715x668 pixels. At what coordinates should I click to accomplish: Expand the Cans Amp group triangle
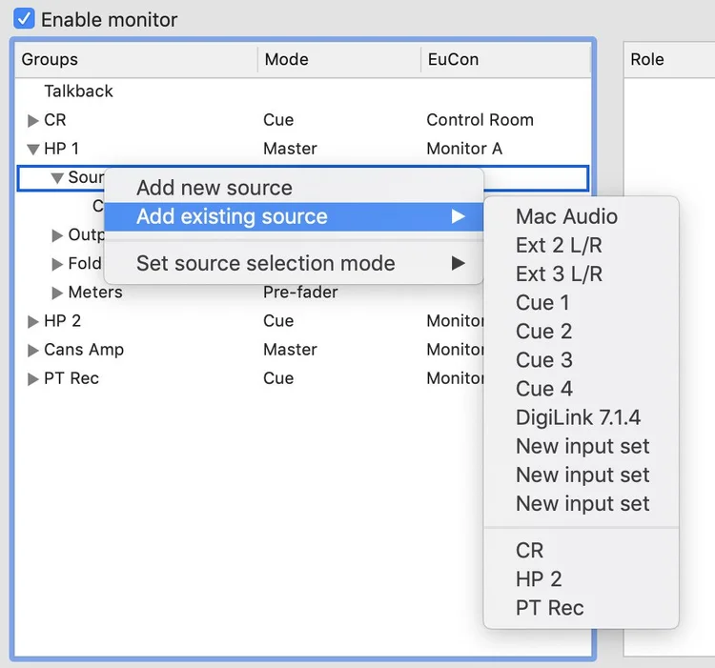pos(32,351)
